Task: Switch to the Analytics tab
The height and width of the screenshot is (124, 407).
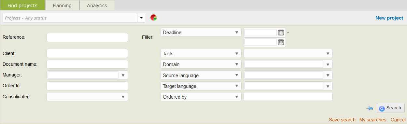Action: point(97,5)
